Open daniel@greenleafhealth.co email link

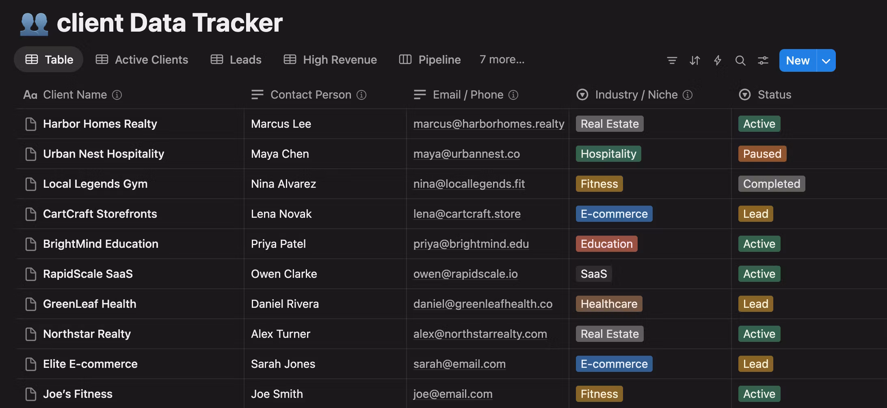click(x=483, y=304)
